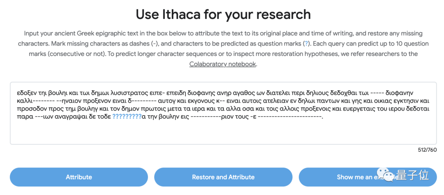Click the empty space below the Greek text

222,132
